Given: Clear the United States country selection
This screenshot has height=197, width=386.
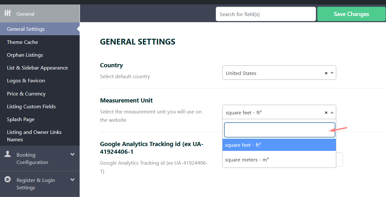Looking at the screenshot, I should pos(326,73).
